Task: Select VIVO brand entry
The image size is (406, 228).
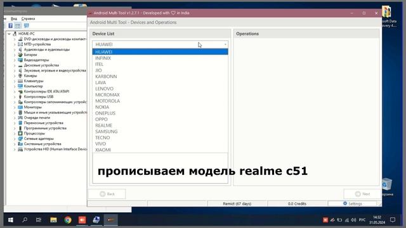Action: coord(160,144)
